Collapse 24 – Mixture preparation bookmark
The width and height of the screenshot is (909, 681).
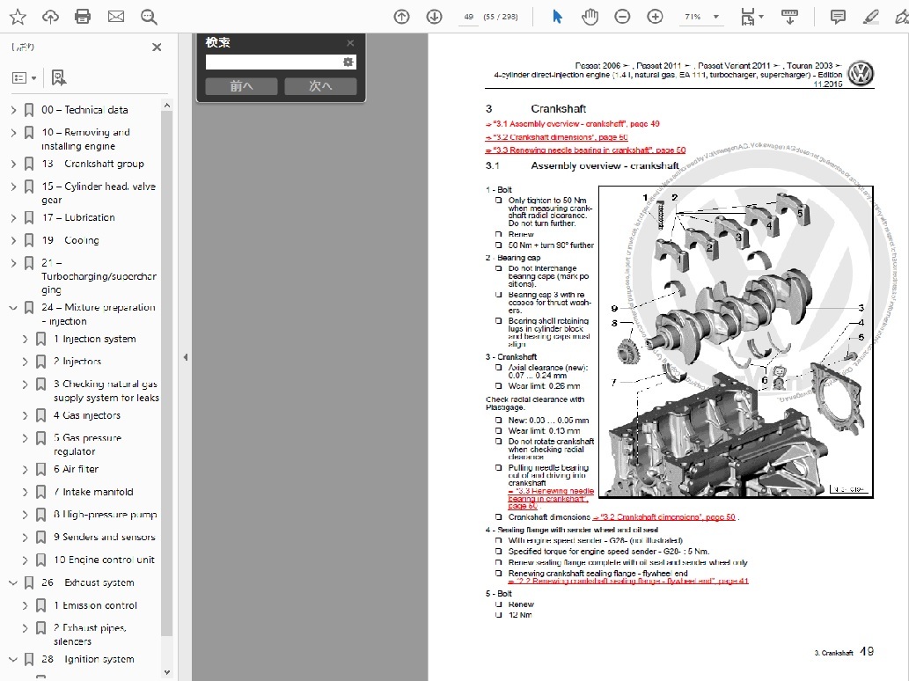click(13, 308)
